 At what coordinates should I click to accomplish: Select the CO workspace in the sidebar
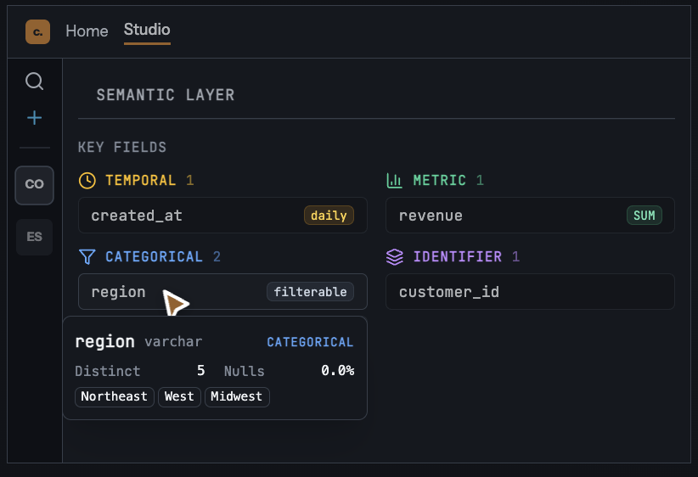pos(34,185)
